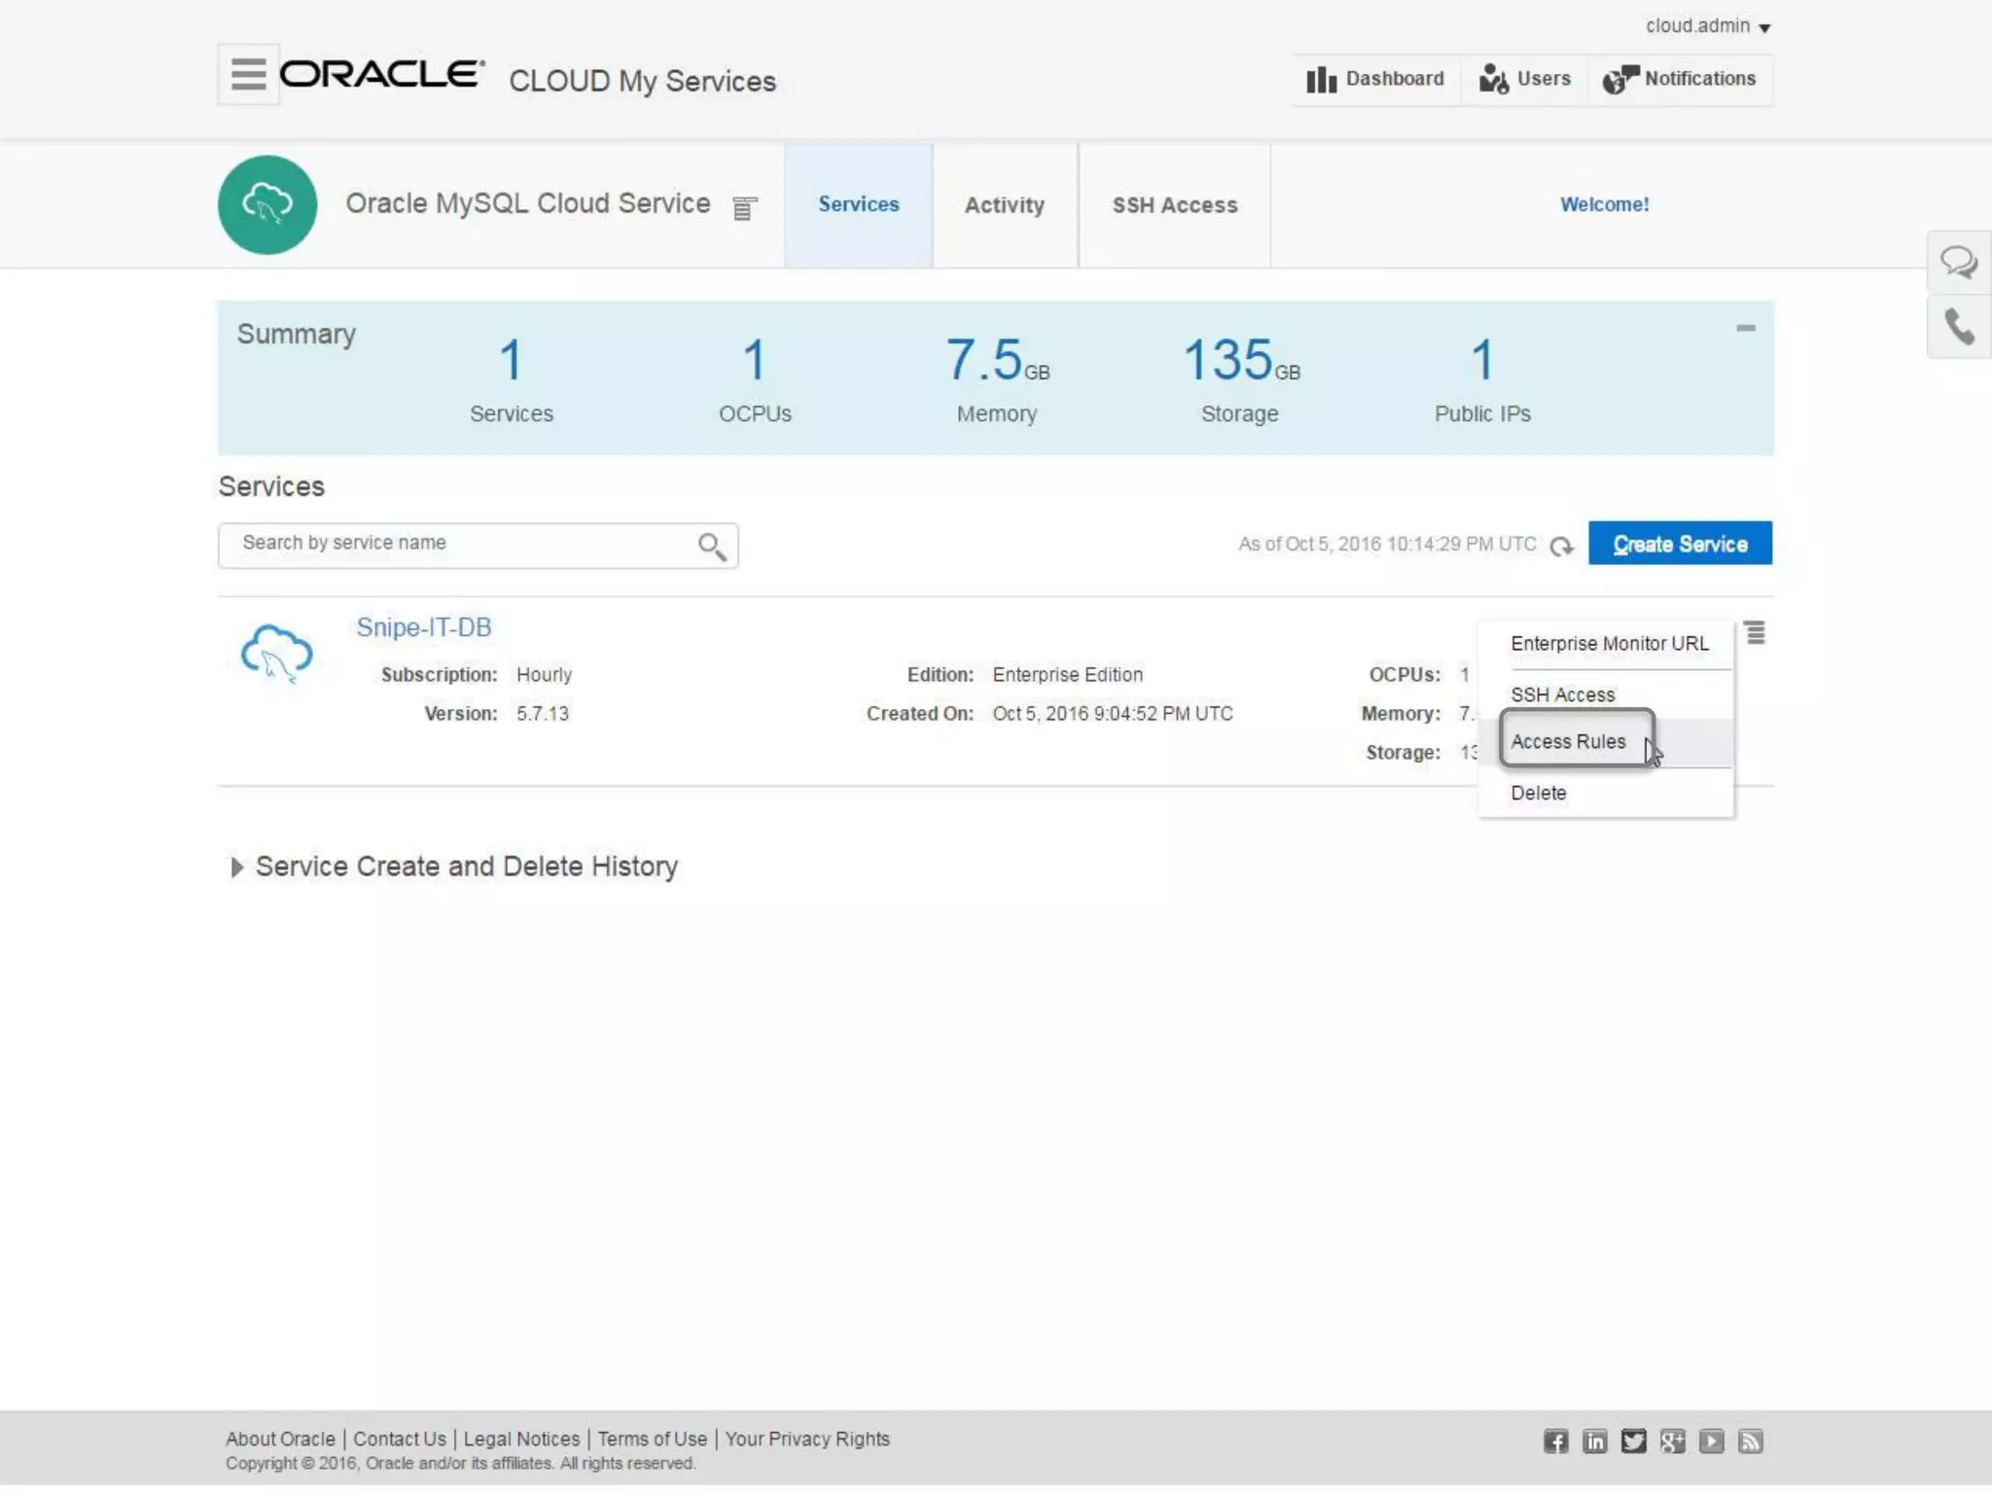Click the version value 5.7.13
Screen dimensions: 1992x1494
tap(543, 714)
